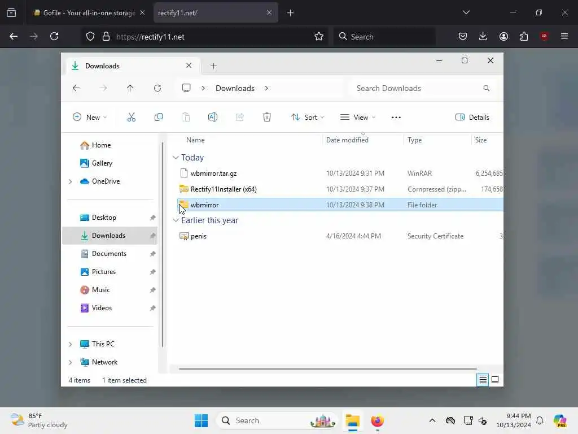Switch to large thumbnails view icon in status bar
Image resolution: width=578 pixels, height=434 pixels.
[495, 380]
